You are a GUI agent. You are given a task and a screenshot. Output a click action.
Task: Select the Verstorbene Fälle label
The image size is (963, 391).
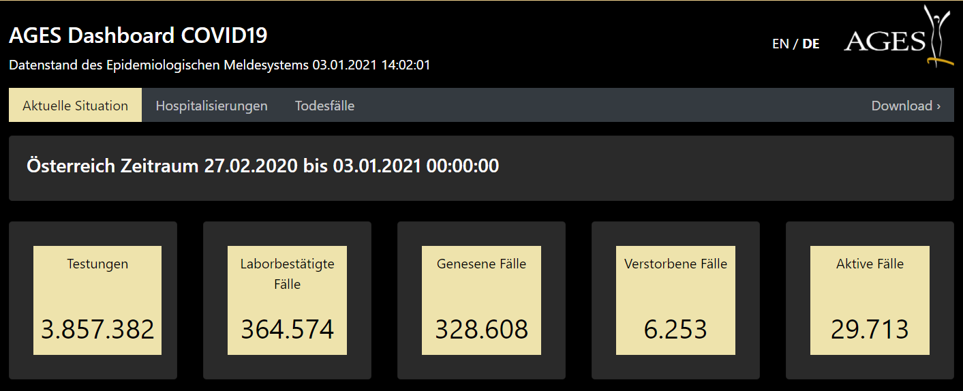coord(675,264)
